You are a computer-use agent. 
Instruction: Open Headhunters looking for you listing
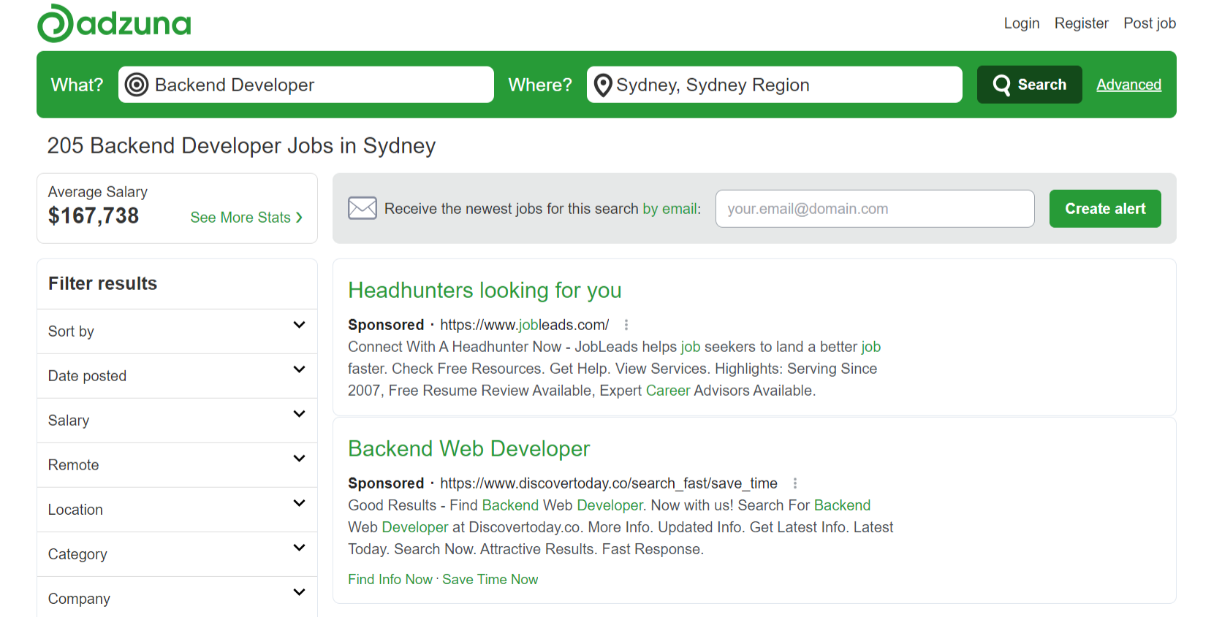tap(485, 291)
